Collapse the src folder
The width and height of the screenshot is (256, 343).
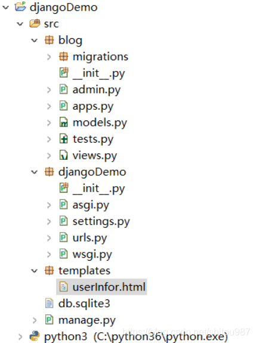pyautogui.click(x=20, y=24)
